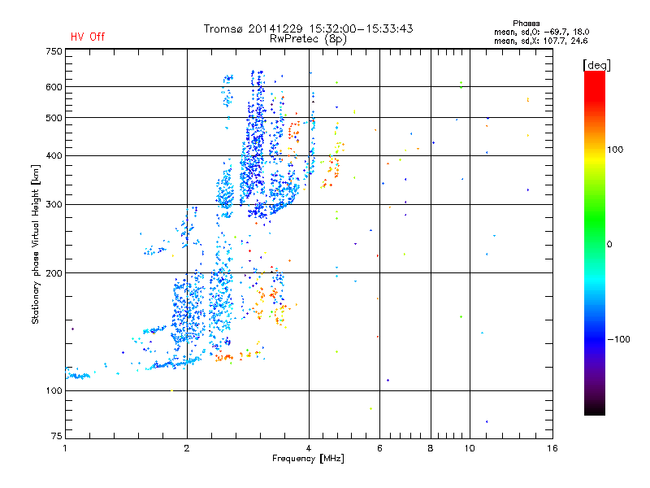
Task: Click the y-axis tick label '75'
Action: [57, 436]
